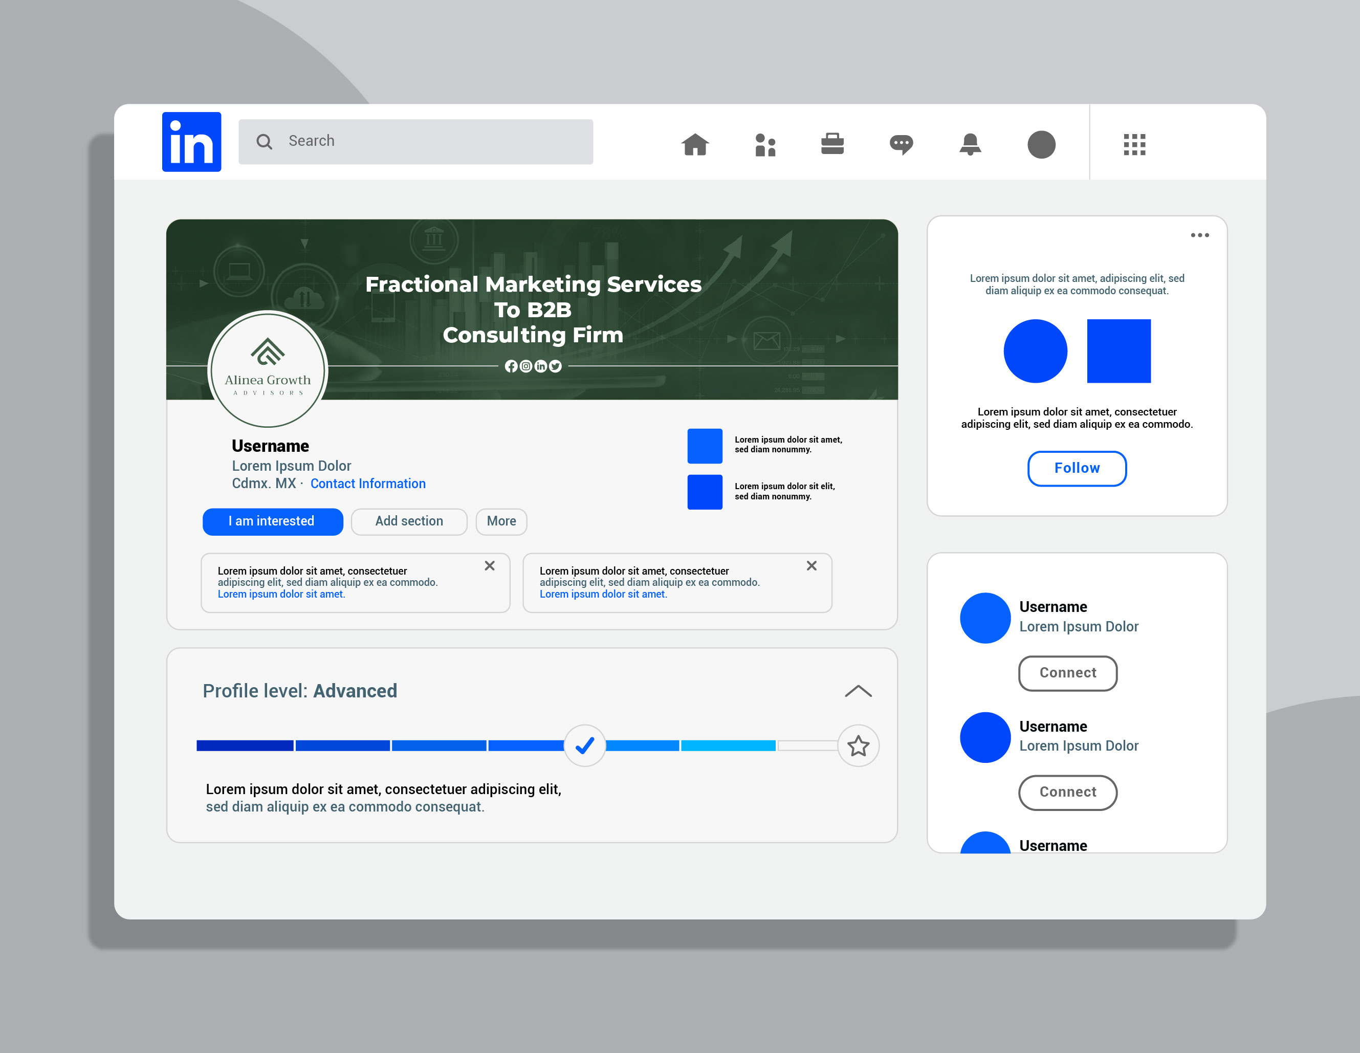Click the Search input field
This screenshot has width=1360, height=1053.
pos(415,141)
